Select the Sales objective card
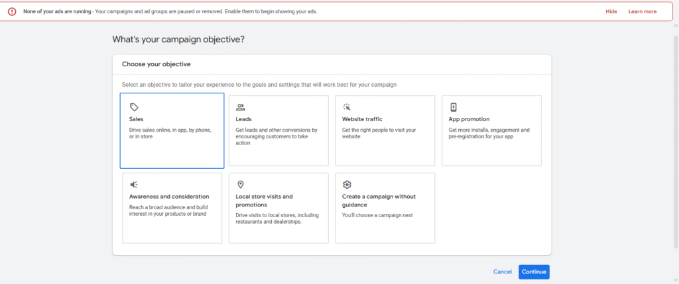679x284 pixels. pyautogui.click(x=172, y=130)
